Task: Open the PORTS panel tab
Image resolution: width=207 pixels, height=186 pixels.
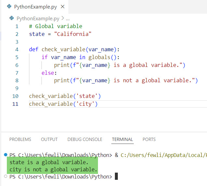Action: click(149, 139)
